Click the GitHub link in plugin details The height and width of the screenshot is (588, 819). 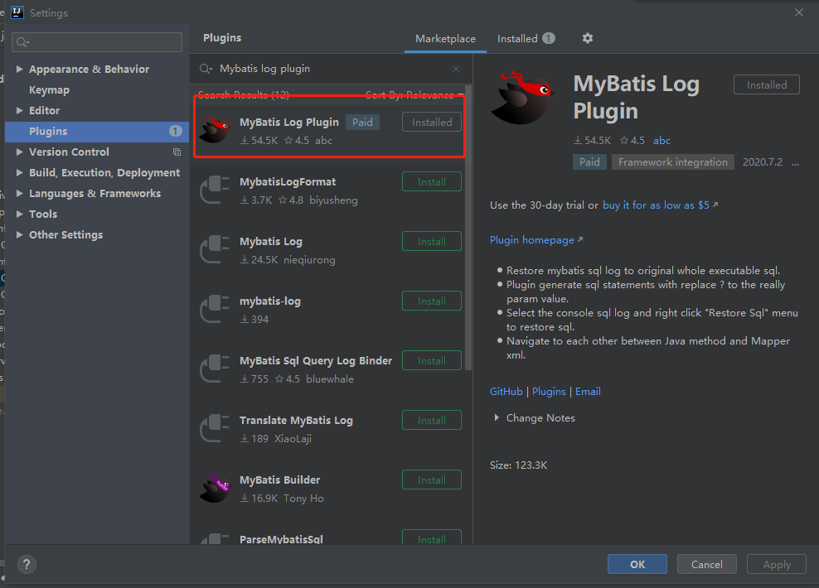point(506,391)
